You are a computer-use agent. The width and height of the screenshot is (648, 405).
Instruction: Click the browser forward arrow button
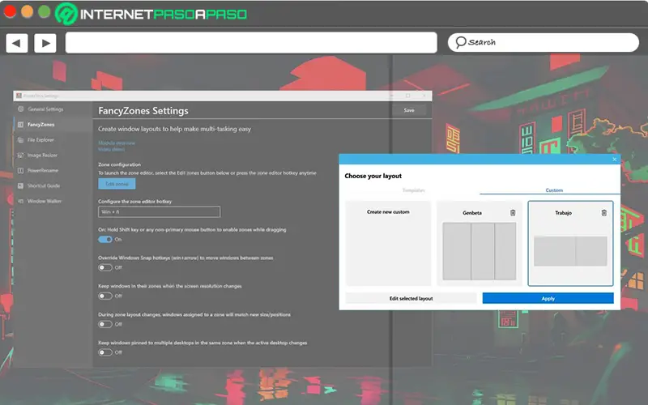click(x=45, y=43)
